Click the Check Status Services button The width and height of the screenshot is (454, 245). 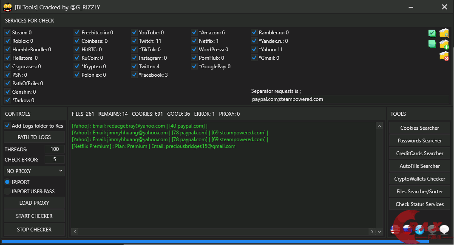[x=420, y=204]
